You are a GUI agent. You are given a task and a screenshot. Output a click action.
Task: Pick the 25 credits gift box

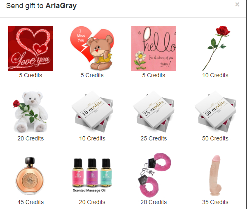click(x=154, y=112)
